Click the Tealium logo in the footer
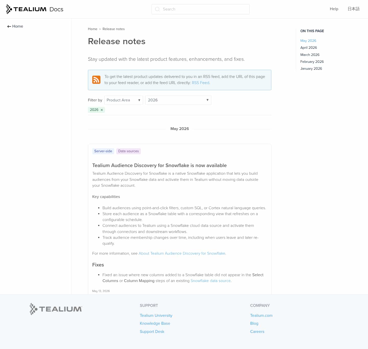The image size is (368, 349). pos(56,309)
